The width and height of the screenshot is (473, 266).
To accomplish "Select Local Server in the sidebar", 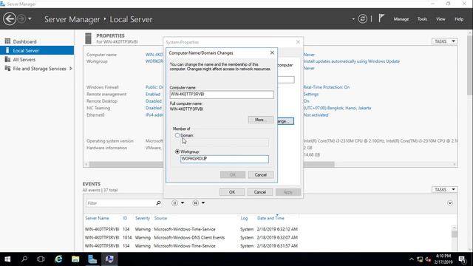I will [x=37, y=50].
